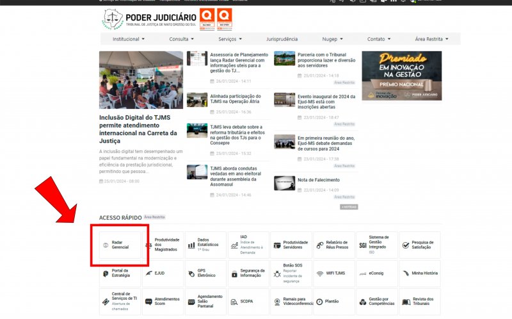Click the Premiado em Inovação banner
512x319 pixels.
click(401, 76)
